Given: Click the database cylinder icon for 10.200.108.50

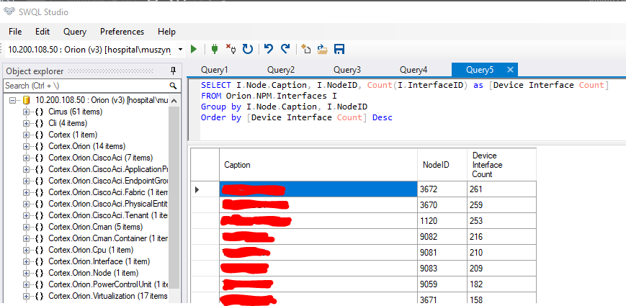Looking at the screenshot, I should click(x=27, y=100).
